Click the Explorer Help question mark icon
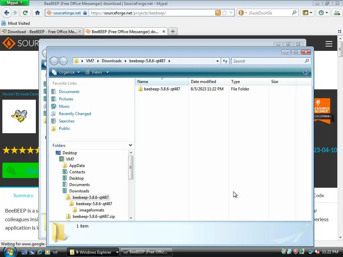This screenshot has height=257, width=343. (x=305, y=72)
